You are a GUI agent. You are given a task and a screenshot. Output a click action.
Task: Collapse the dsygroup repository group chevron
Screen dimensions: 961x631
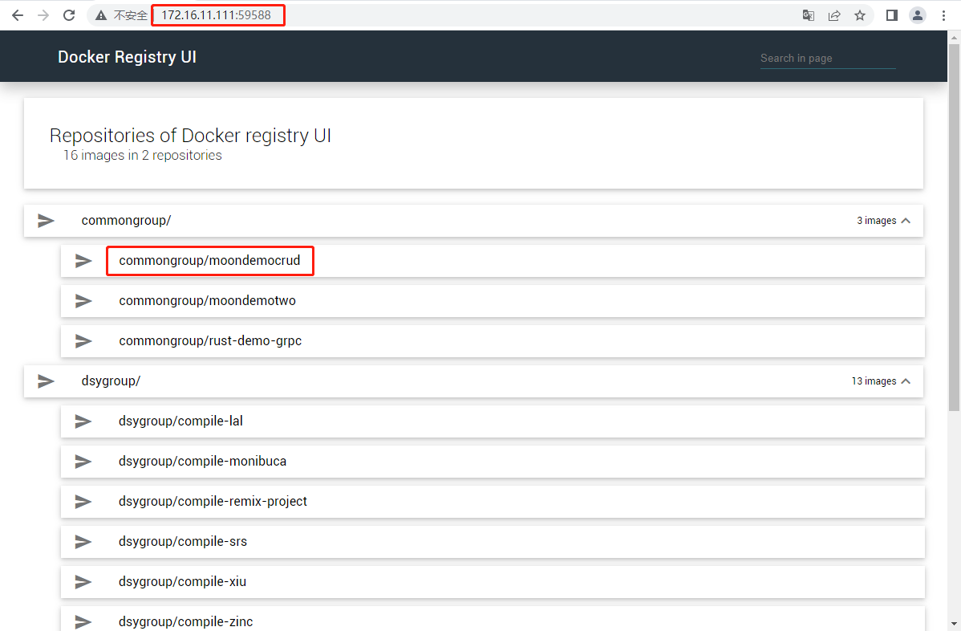click(905, 381)
